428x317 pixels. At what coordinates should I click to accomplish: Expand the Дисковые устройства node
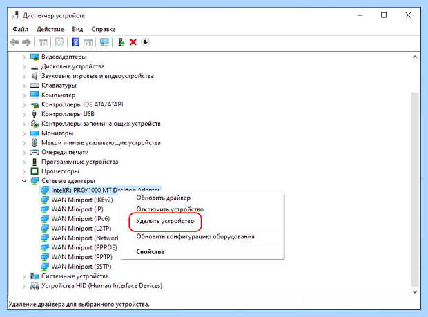[x=24, y=67]
